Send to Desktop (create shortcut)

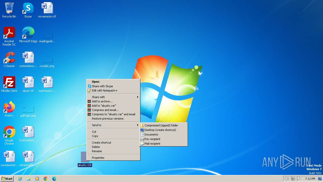point(164,130)
